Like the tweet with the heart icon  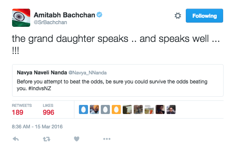77,139
